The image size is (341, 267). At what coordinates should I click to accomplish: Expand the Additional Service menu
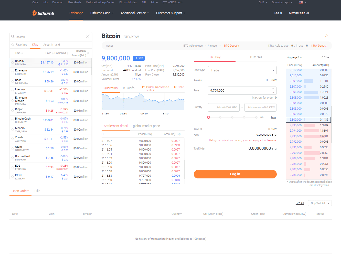135,13
